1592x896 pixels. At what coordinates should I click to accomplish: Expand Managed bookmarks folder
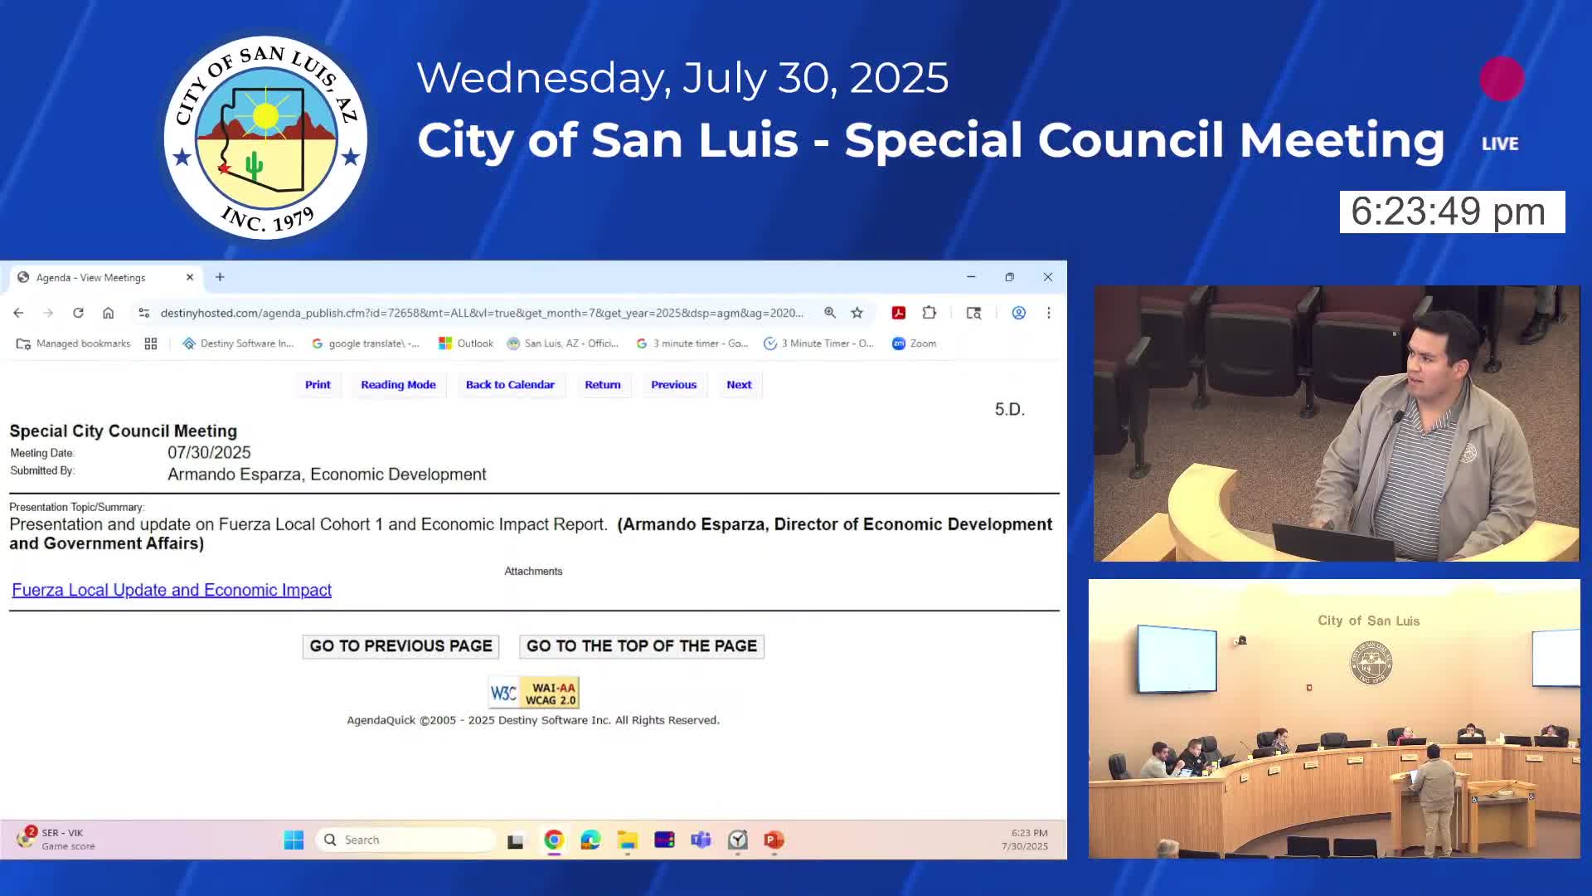click(74, 343)
